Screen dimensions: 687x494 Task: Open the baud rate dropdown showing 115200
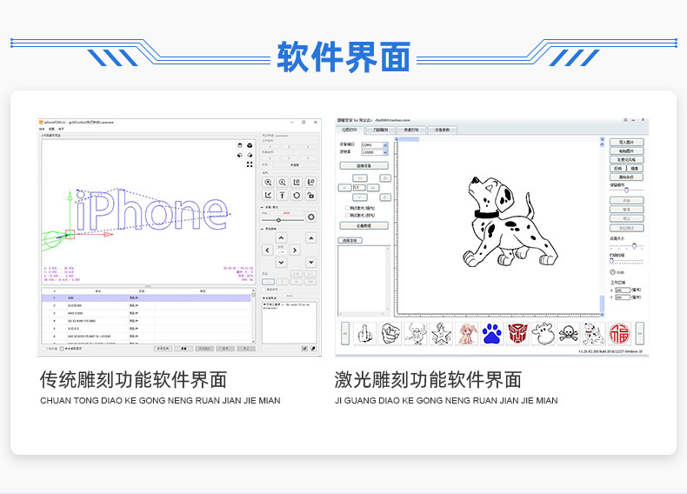pyautogui.click(x=375, y=152)
